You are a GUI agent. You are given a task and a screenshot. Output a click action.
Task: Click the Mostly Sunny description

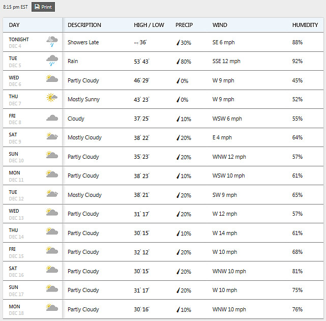83,99
